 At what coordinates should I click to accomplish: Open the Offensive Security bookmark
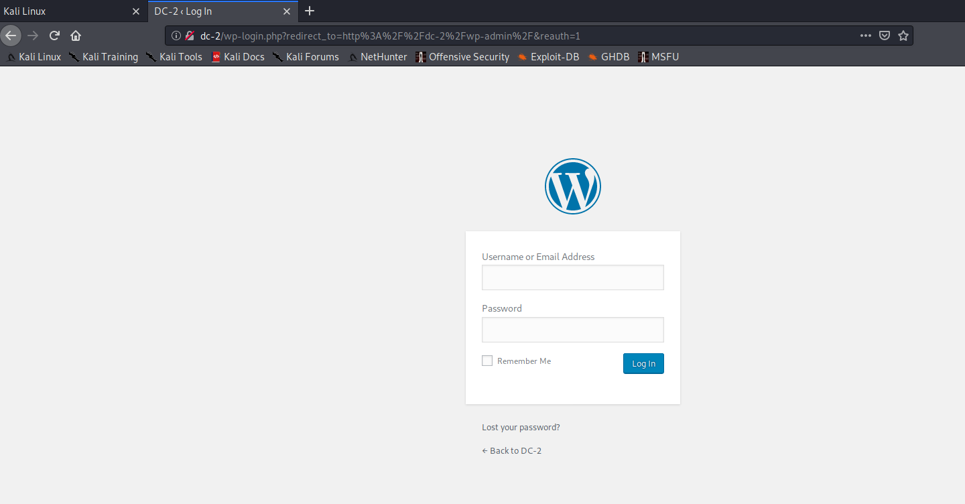click(462, 57)
